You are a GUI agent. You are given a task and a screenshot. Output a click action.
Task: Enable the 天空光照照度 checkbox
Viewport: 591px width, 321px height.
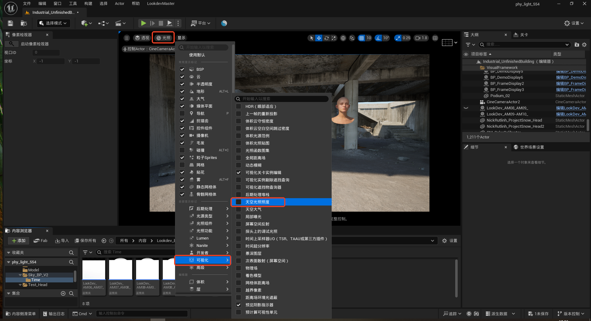238,202
